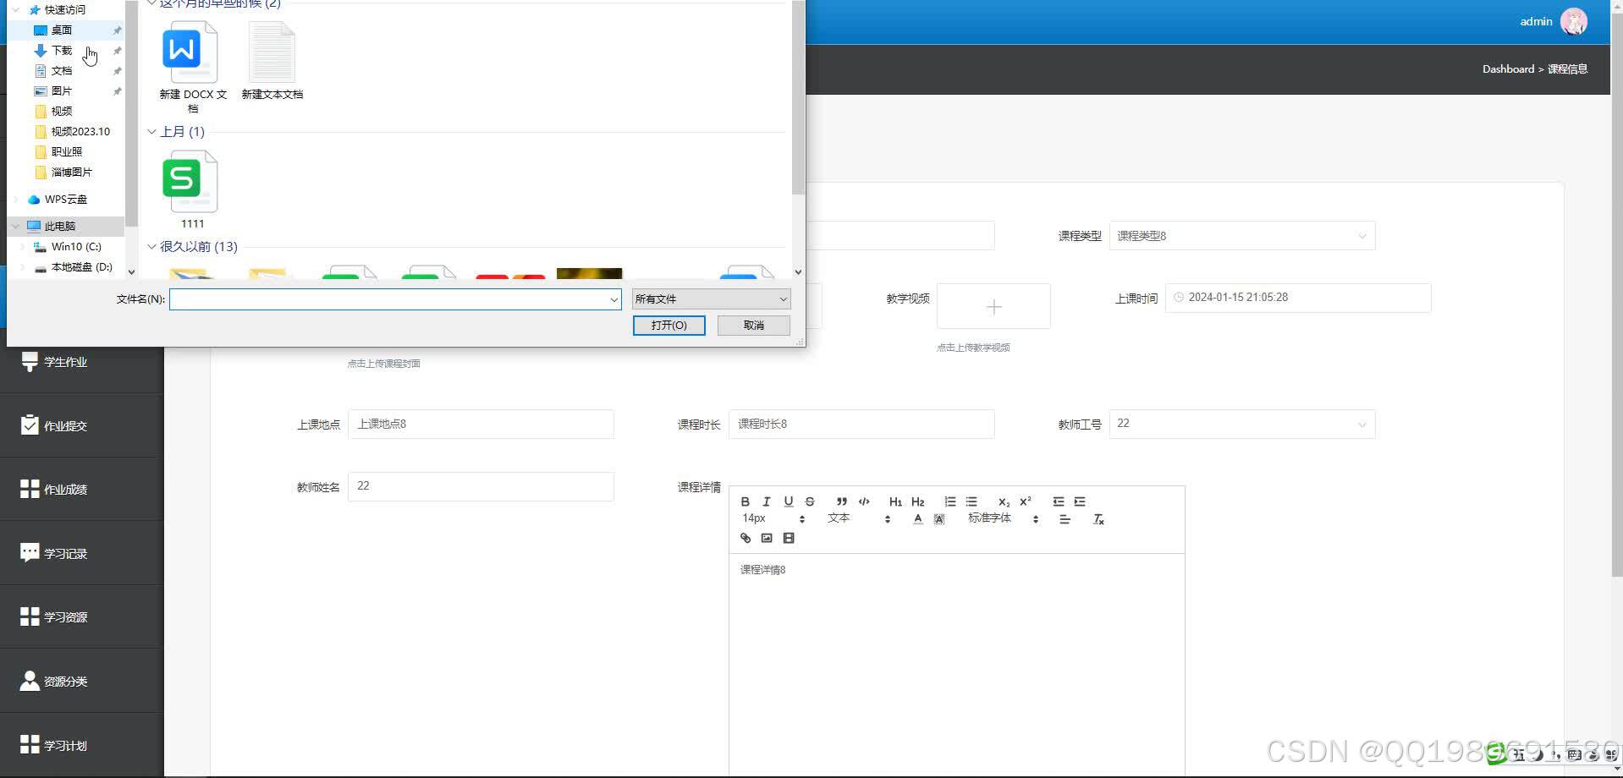
Task: Apply bold formatting in the course detail editor
Action: tap(745, 501)
